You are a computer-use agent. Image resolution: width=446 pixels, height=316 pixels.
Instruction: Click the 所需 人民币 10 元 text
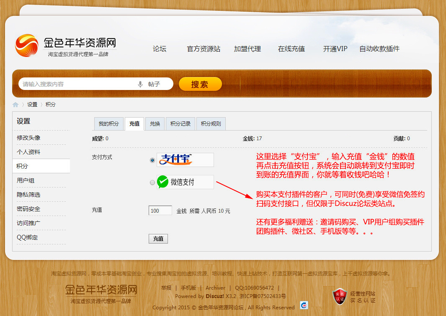210,211
